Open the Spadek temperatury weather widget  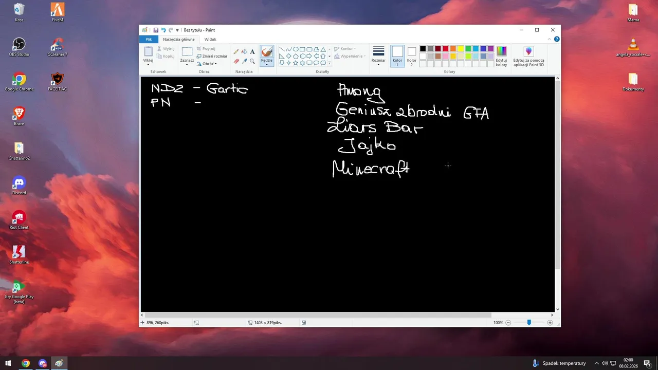pos(559,363)
